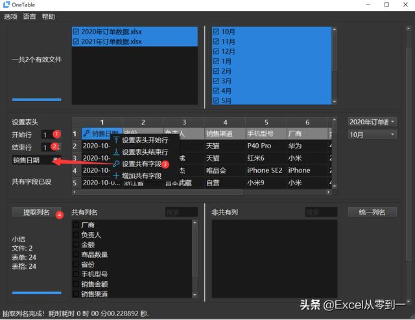Image resolution: width=415 pixels, height=320 pixels.
Task: Click the 共有列名 search input field
Action: coord(181,212)
